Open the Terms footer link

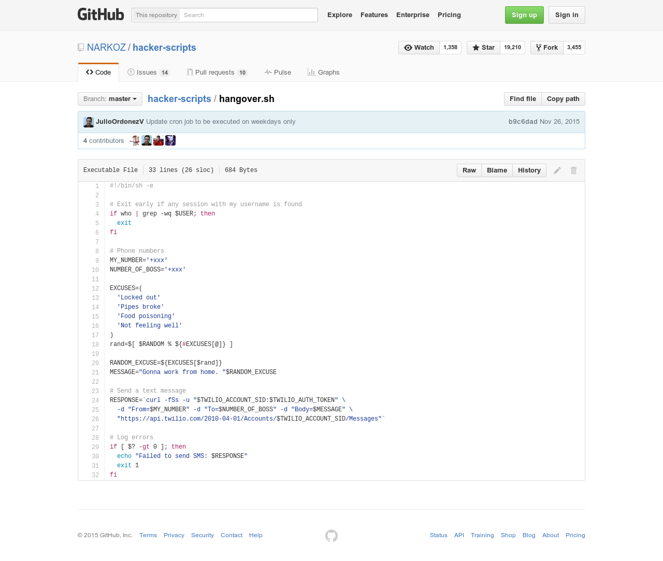click(x=148, y=535)
